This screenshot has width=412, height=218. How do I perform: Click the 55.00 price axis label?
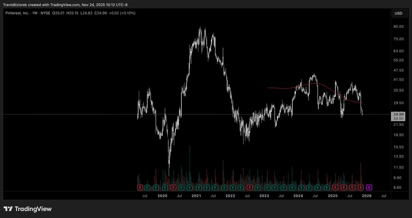(398, 60)
